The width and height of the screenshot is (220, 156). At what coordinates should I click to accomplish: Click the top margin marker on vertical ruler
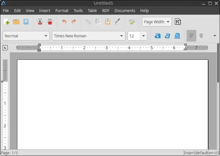click(2, 82)
